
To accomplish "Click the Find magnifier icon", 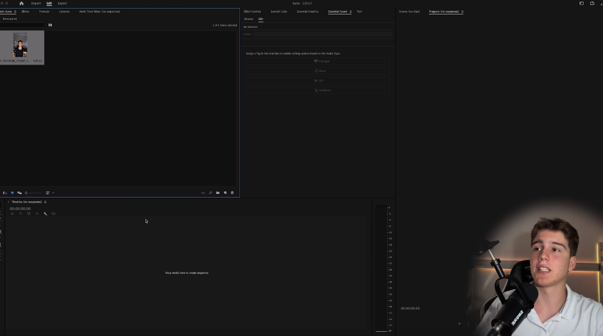I will (210, 193).
